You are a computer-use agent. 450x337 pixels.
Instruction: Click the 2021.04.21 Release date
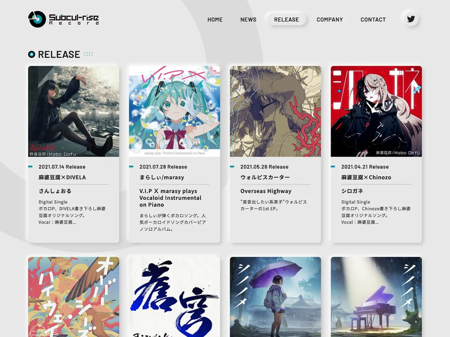pyautogui.click(x=365, y=167)
